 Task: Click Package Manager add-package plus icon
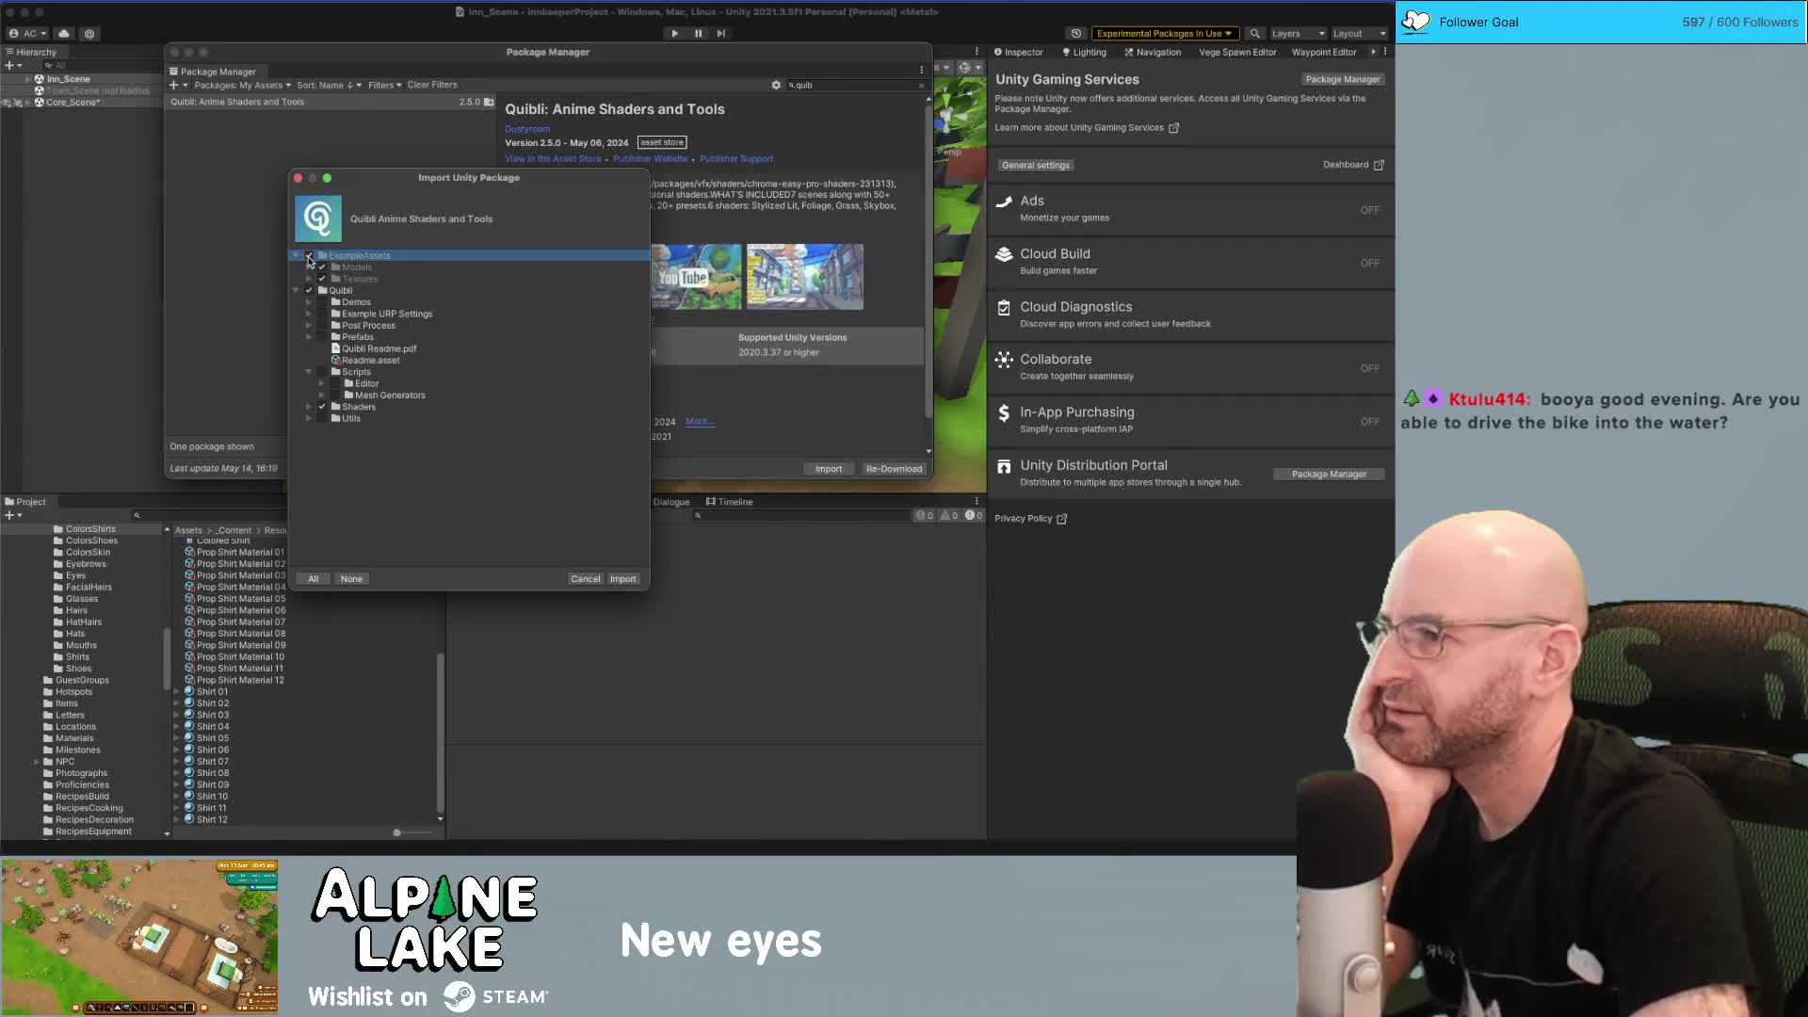(174, 85)
